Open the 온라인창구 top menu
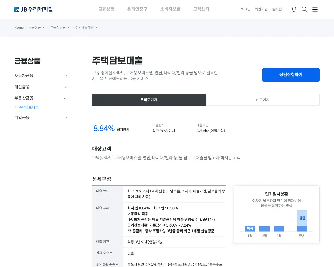The height and width of the screenshot is (267, 334). (137, 9)
